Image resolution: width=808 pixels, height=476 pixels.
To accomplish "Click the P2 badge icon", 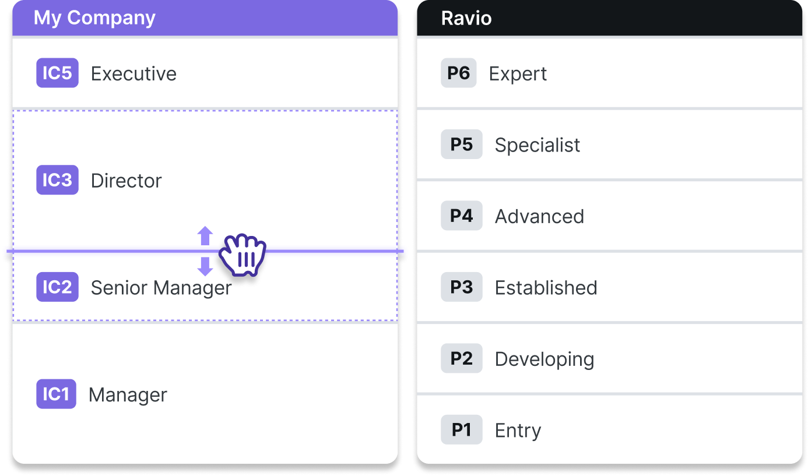I will tap(462, 358).
